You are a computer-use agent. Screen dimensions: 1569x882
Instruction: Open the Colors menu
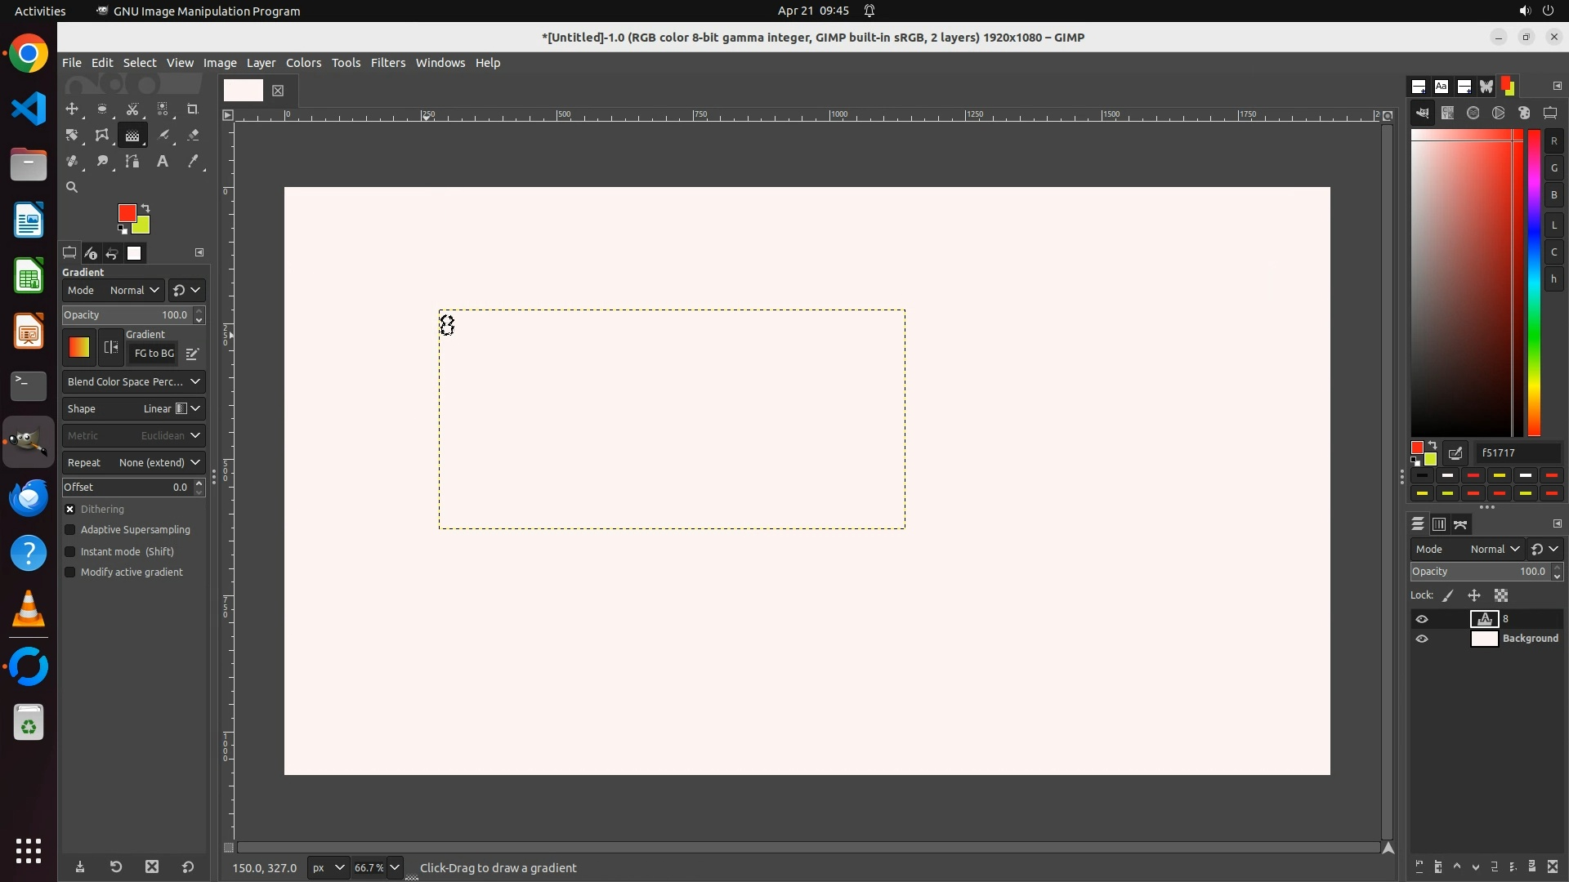point(303,63)
